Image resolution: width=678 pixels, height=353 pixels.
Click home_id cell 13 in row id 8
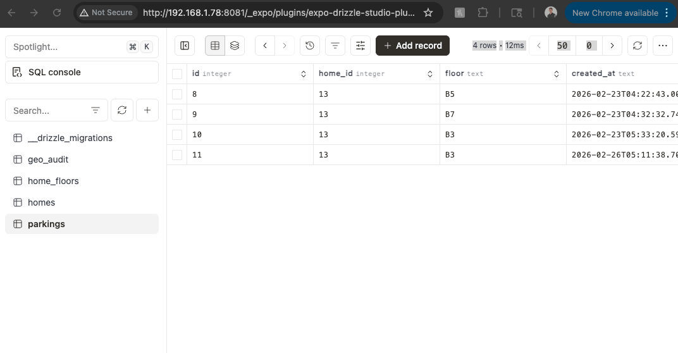[x=376, y=94]
